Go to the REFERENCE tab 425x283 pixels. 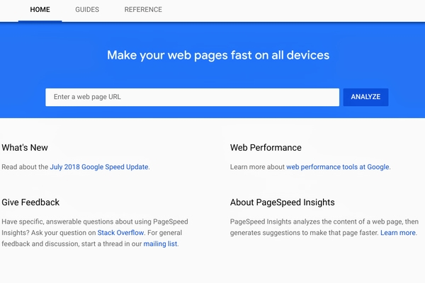[x=143, y=10]
